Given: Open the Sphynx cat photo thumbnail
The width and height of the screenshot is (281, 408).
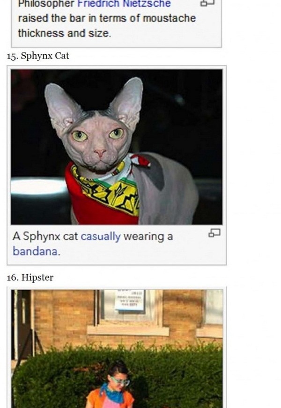Looking at the screenshot, I should point(117,147).
